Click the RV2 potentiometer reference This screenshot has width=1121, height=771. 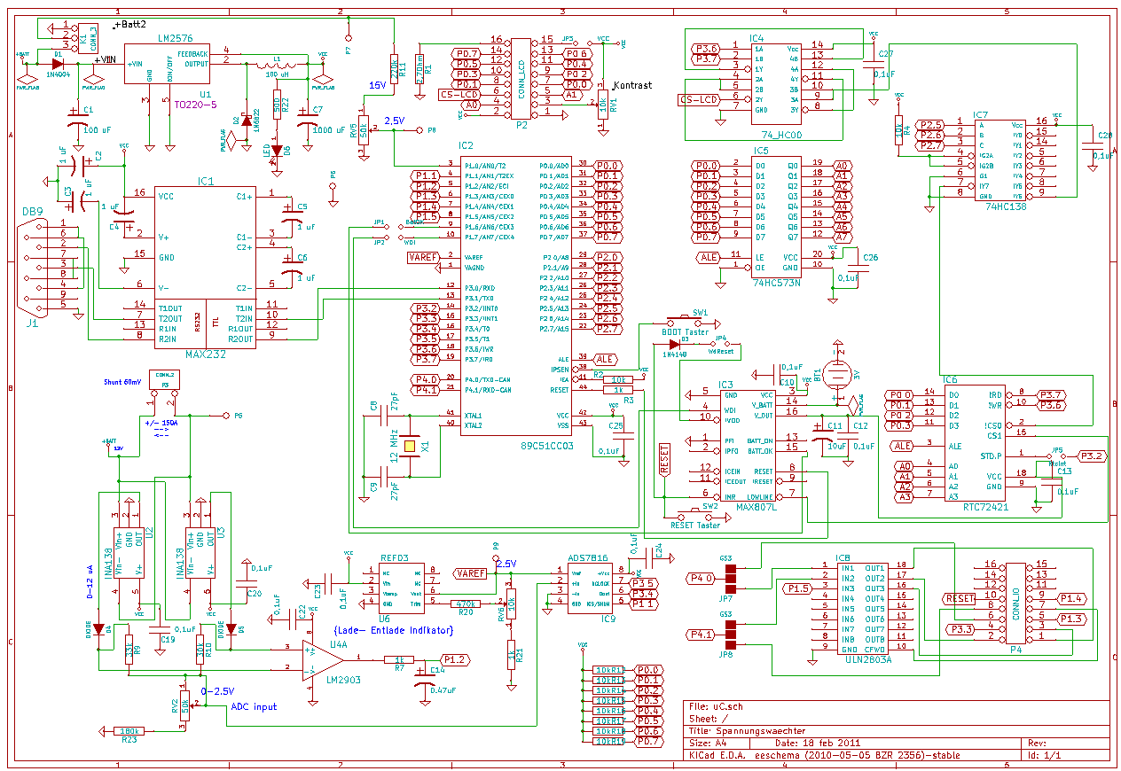pos(176,707)
